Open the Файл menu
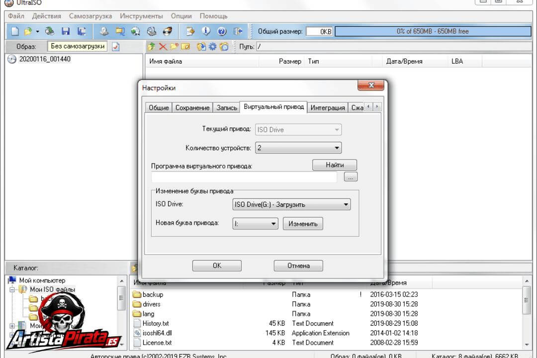 tap(16, 16)
